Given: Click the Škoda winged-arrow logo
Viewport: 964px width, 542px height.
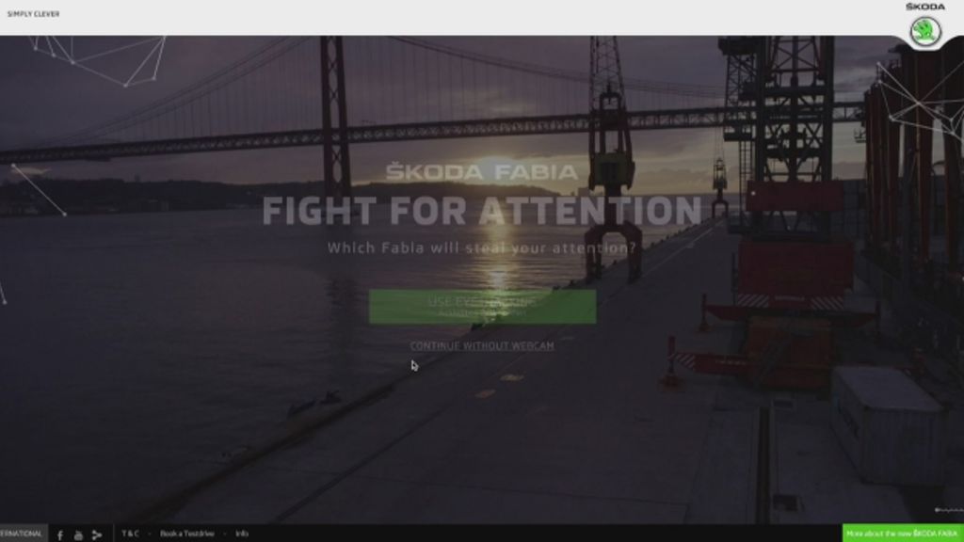Looking at the screenshot, I should point(925,31).
